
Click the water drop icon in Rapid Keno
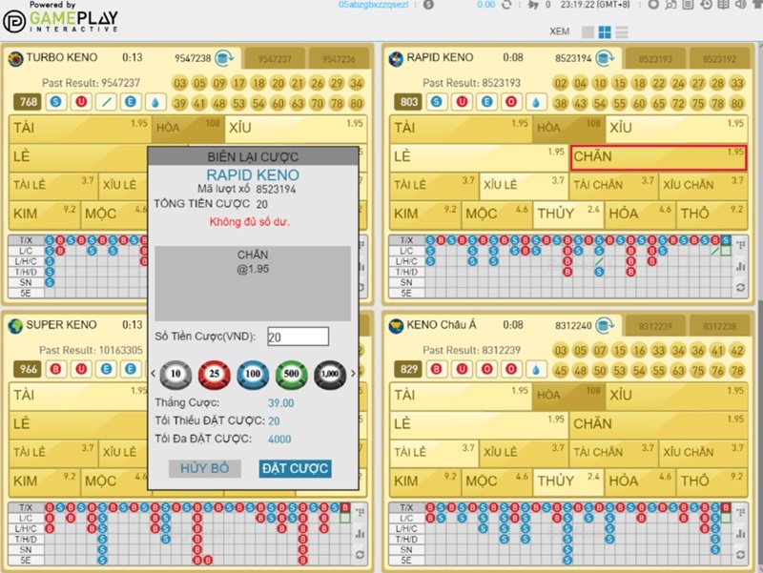point(536,102)
